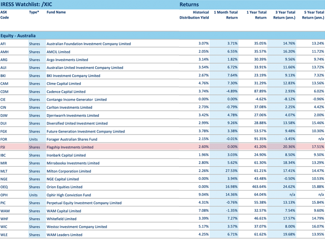This screenshot has height=239, width=325.
Task: Click BKI 5 year return '7.32%'
Action: (319, 75)
